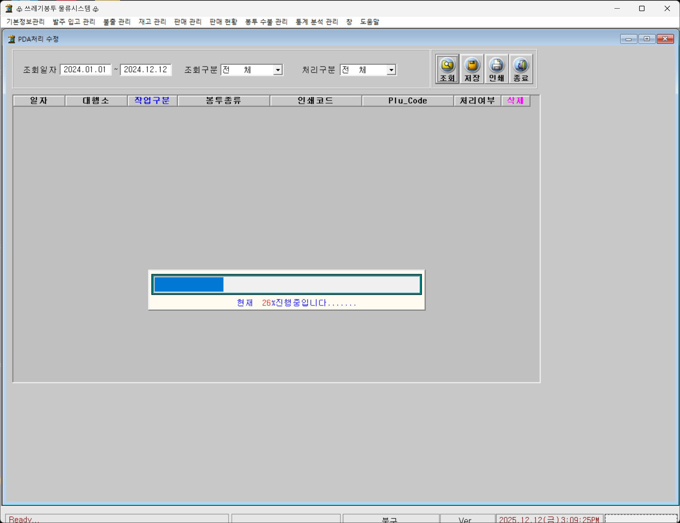The image size is (680, 523).
Task: Minimize the PDA처리 수정 child window
Action: (629, 39)
